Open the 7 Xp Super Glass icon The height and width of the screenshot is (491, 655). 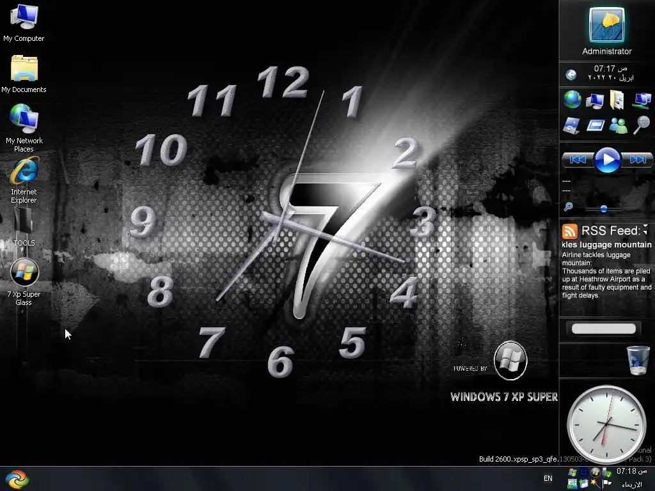[24, 282]
